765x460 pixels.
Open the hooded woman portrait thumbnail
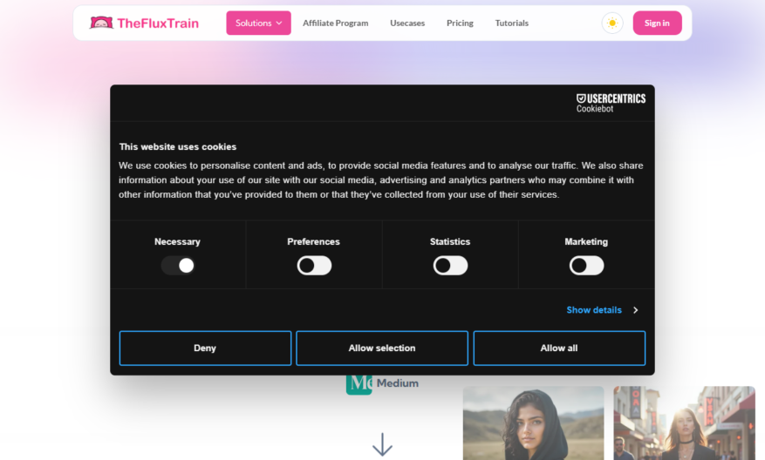[x=533, y=423]
